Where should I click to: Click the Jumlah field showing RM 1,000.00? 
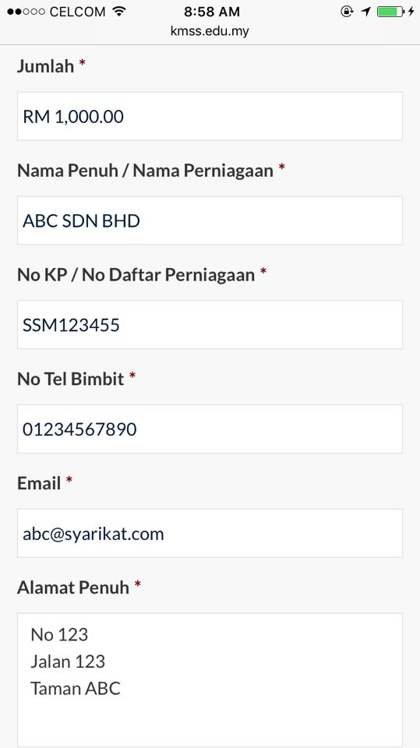[x=210, y=116]
